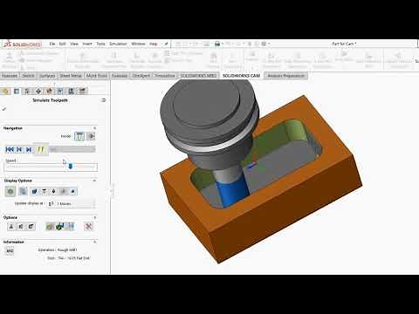
Task: Open the Edit menu
Action: pyautogui.click(x=63, y=44)
